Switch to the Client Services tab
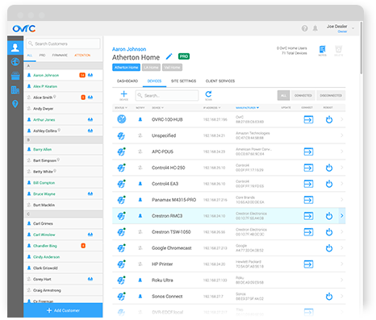This screenshot has width=376, height=320. coord(220,81)
